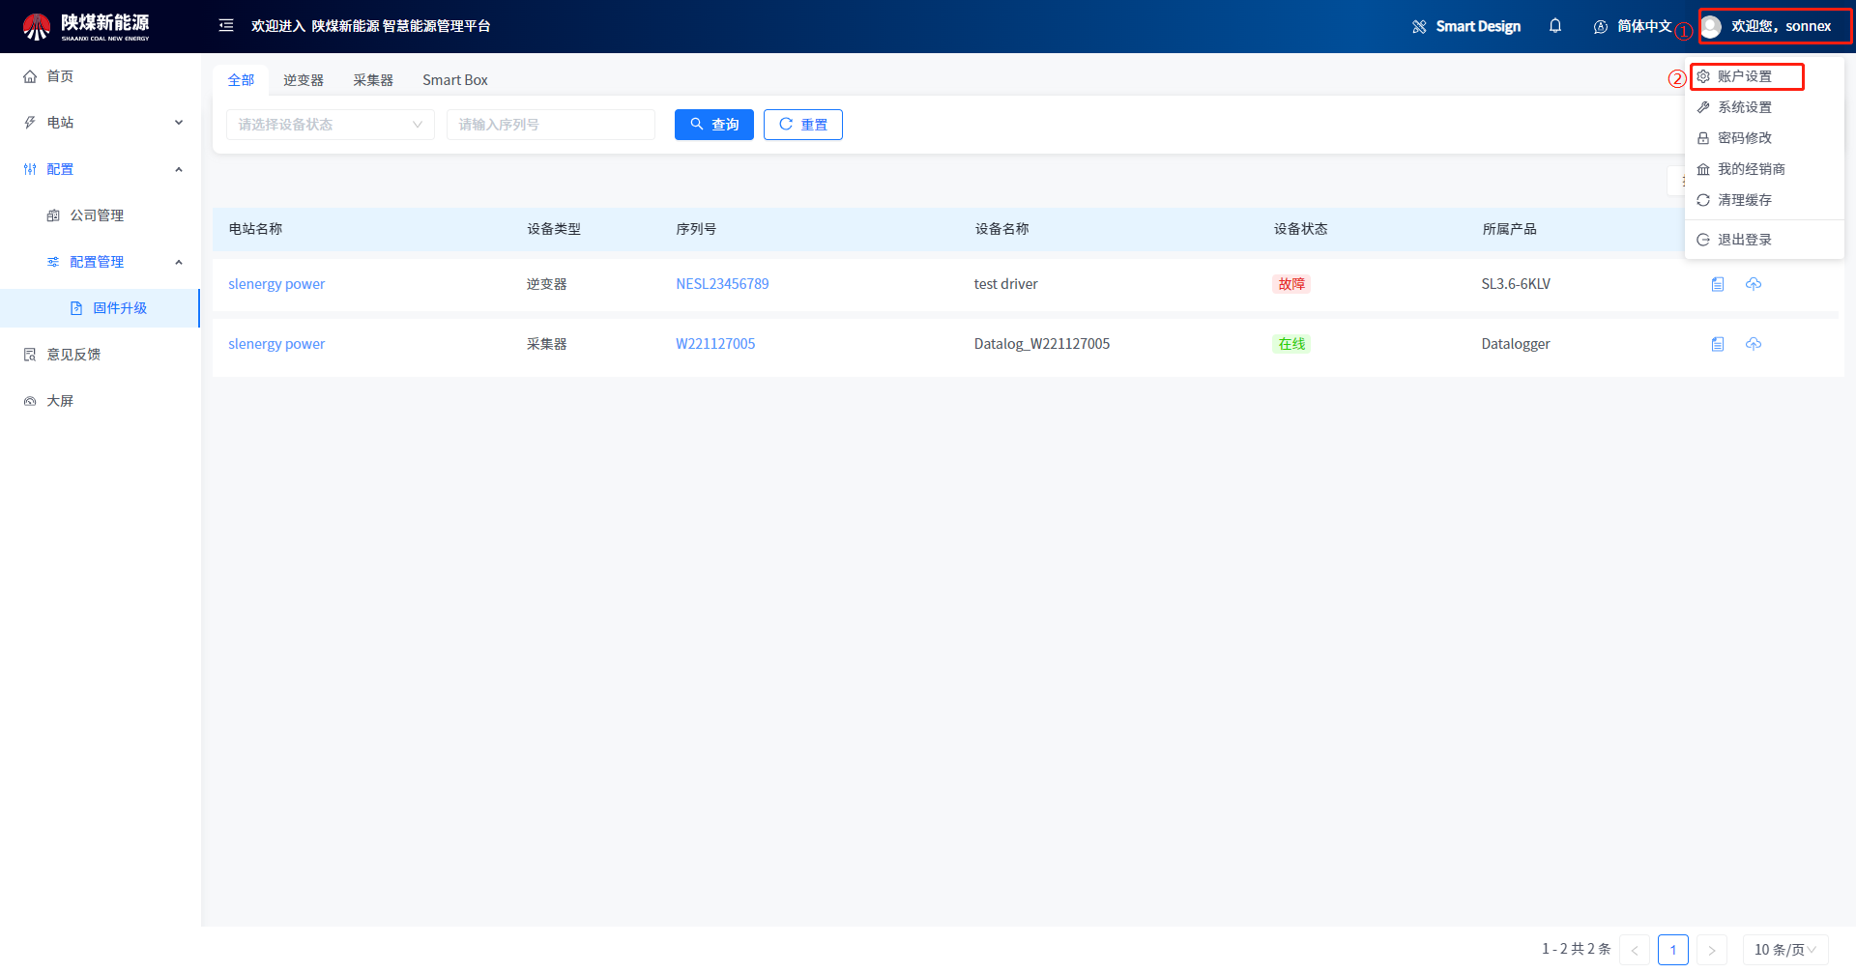1856x973 pixels.
Task: Click the sidebar collapse hamburger icon
Action: (x=226, y=26)
